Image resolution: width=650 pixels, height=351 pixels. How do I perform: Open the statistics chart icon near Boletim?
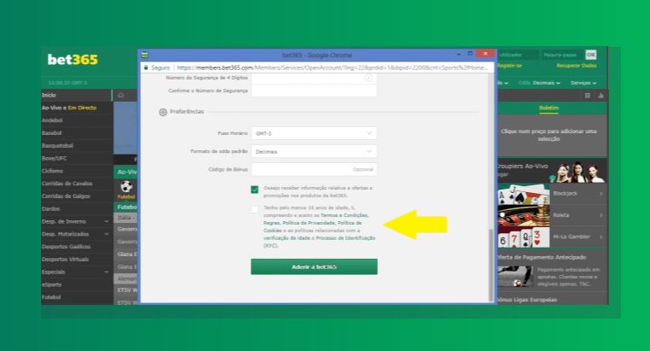click(x=600, y=96)
